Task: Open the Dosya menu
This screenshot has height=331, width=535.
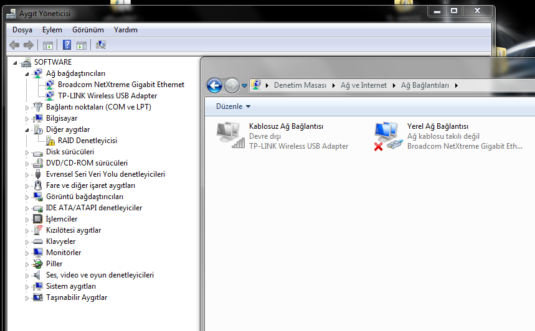Action: [22, 30]
